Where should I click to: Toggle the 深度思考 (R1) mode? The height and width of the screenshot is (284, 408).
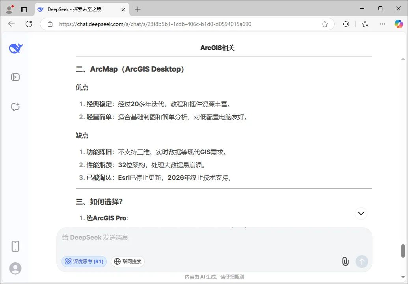pos(84,262)
